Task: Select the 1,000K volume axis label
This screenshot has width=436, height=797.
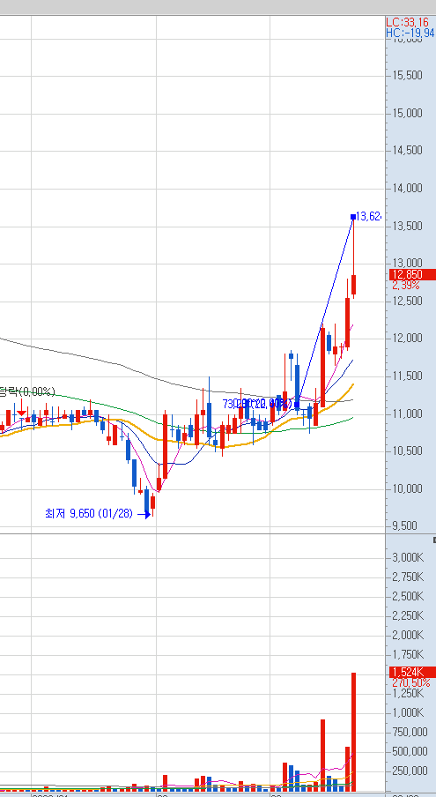Action: (408, 712)
